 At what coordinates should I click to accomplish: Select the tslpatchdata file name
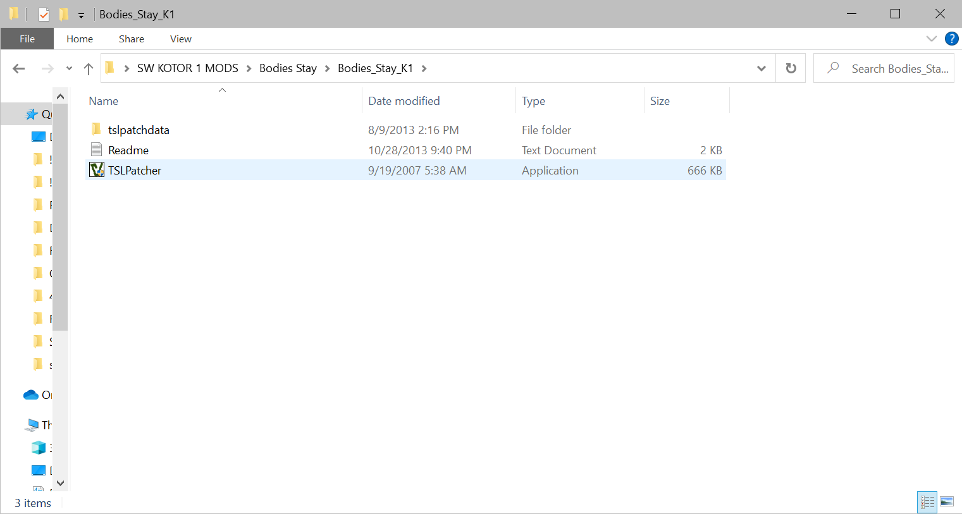[x=139, y=130]
